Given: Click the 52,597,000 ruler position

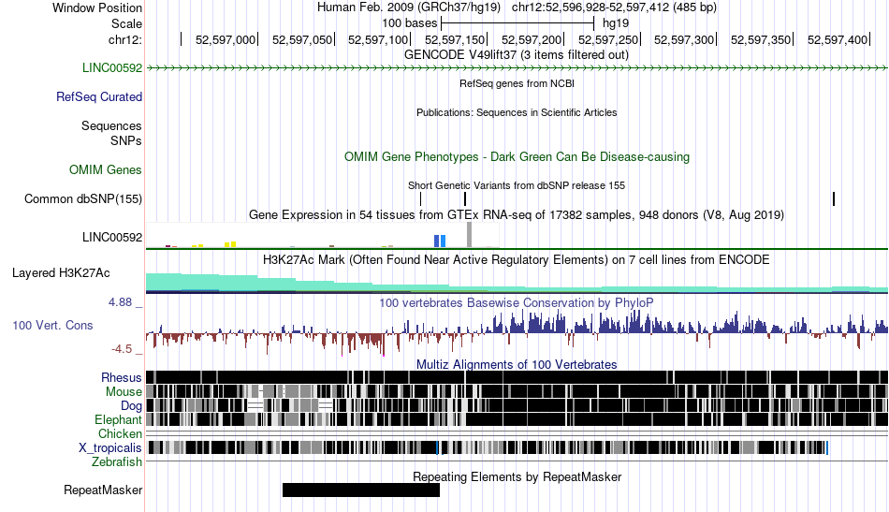Looking at the screenshot, I should [x=226, y=39].
